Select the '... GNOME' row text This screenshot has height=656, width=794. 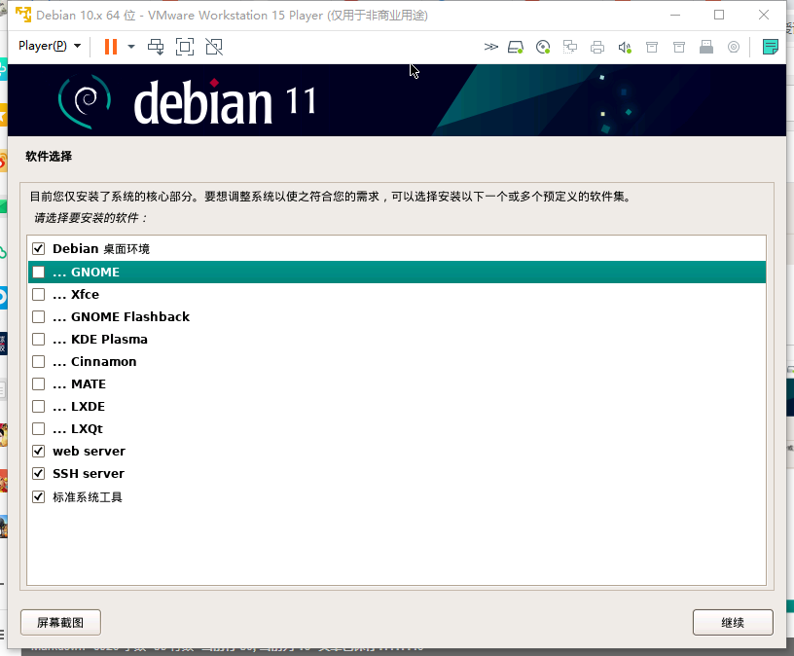[x=86, y=272]
